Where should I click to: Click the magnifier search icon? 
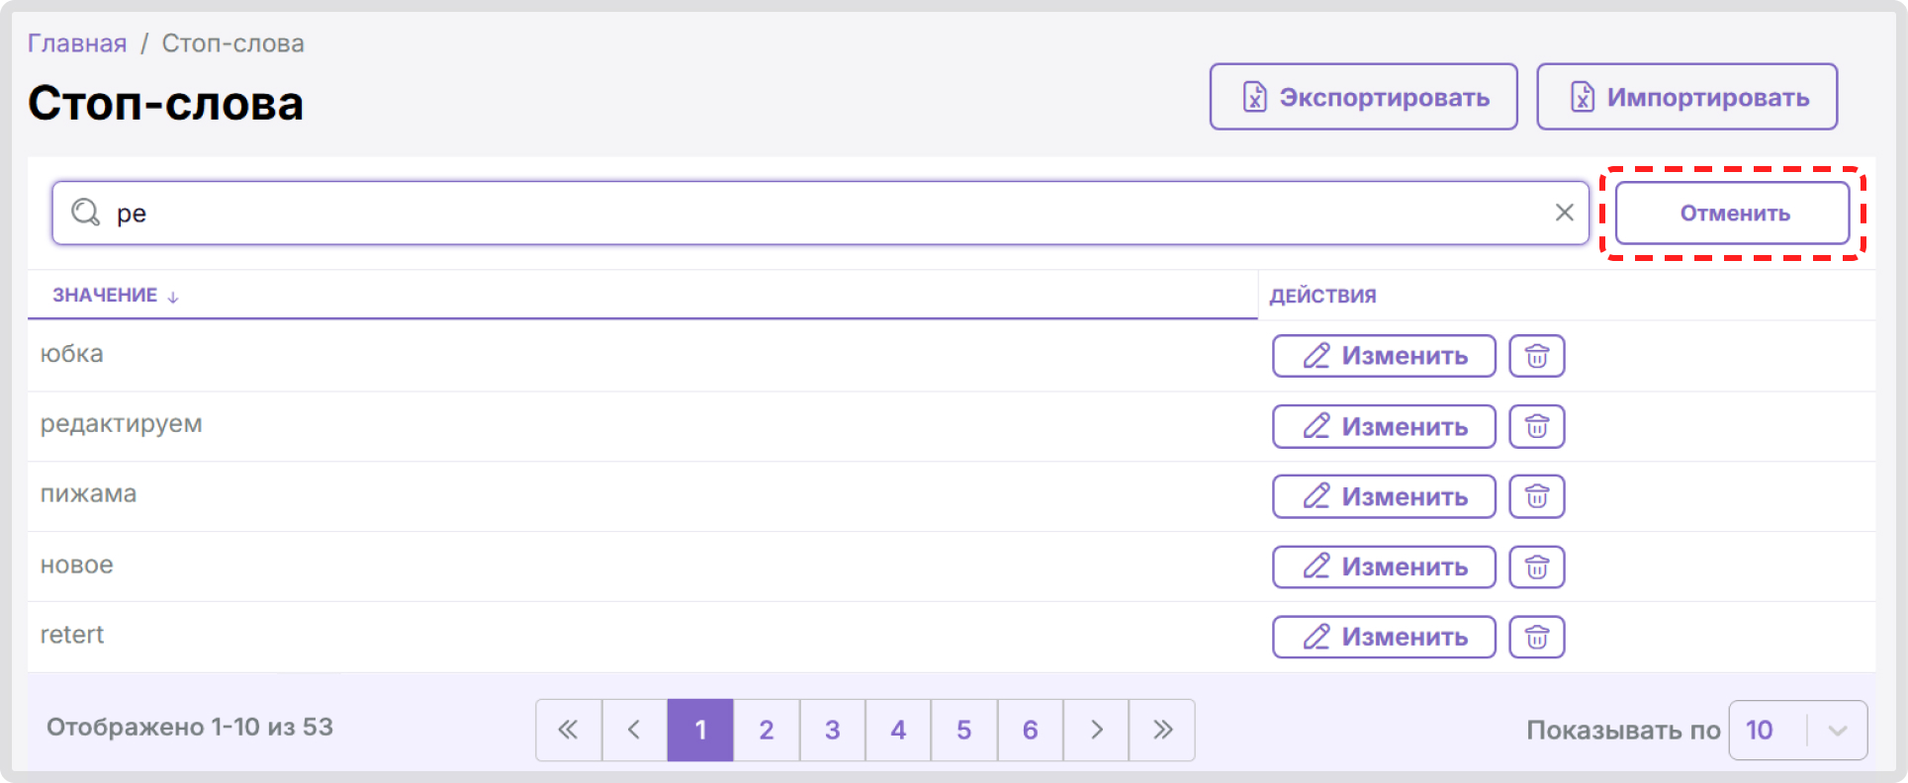[x=86, y=212]
